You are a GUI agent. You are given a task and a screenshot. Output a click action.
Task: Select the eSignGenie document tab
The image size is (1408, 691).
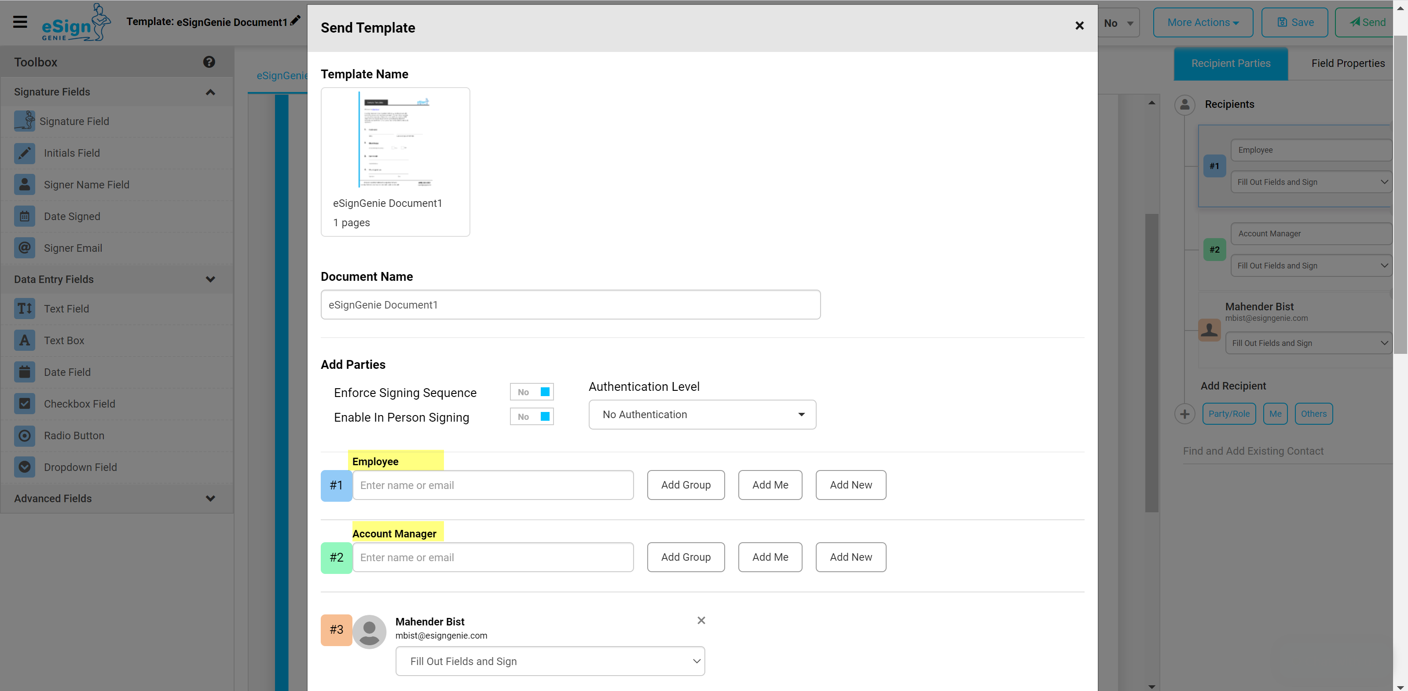click(x=282, y=75)
